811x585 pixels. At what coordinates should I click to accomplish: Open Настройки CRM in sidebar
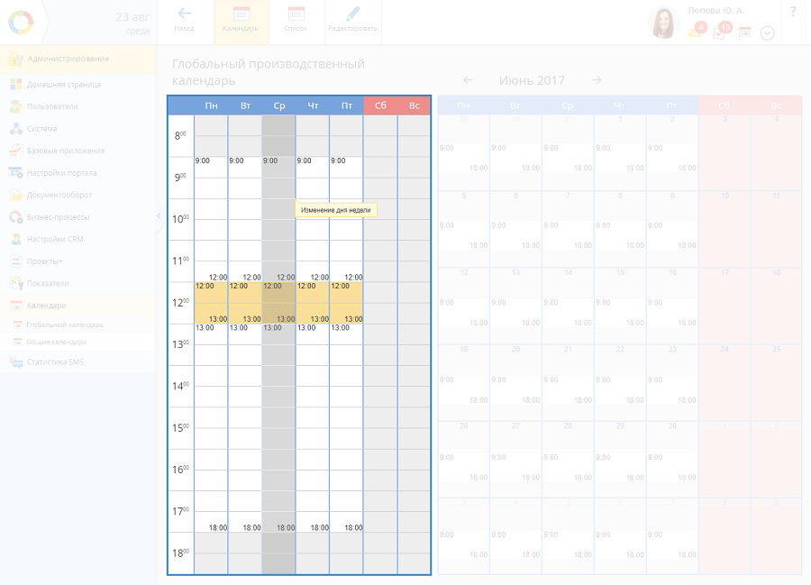click(x=77, y=239)
